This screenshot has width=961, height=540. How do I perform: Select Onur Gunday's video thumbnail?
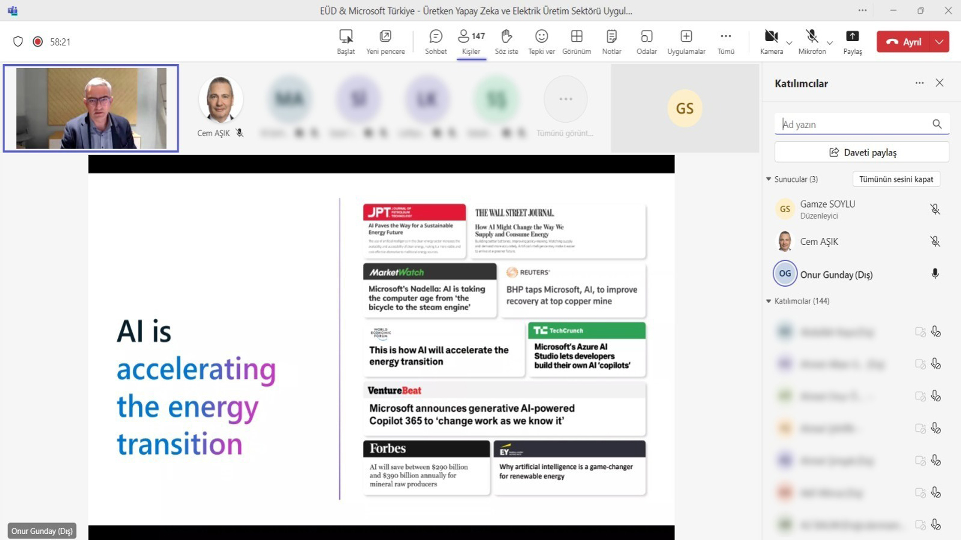(x=91, y=108)
